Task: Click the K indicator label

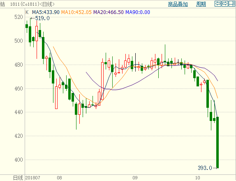Action: 27,12
